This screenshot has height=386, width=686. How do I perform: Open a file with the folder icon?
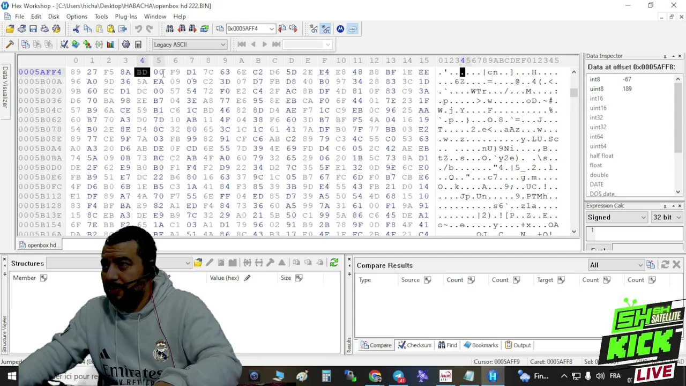[x=10, y=29]
